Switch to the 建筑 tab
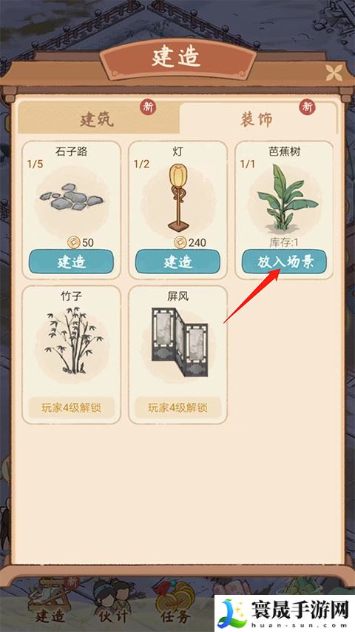 point(98,117)
